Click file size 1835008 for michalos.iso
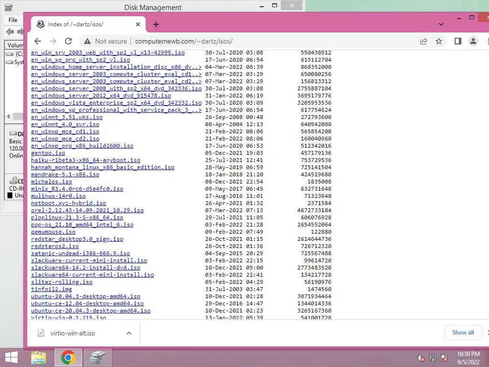The image size is (489, 367). click(x=319, y=182)
